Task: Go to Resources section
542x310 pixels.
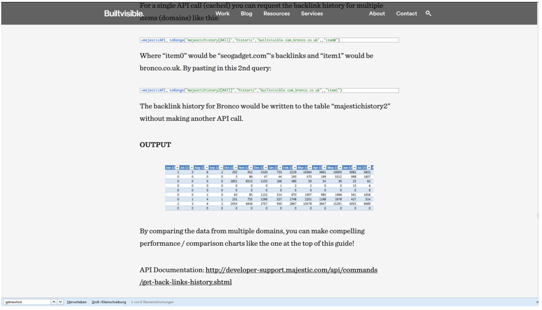Action: coord(277,14)
